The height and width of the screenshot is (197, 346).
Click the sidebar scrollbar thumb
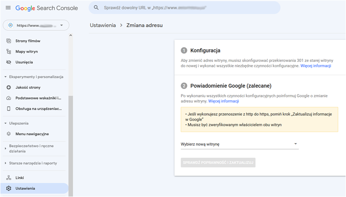click(71, 146)
